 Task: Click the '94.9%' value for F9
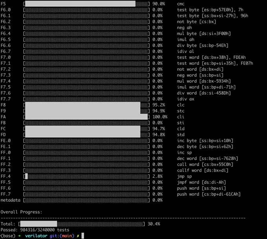pos(159,111)
